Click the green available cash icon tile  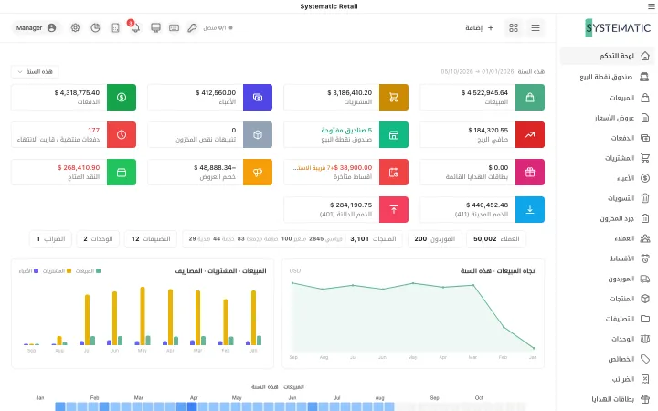122,172
